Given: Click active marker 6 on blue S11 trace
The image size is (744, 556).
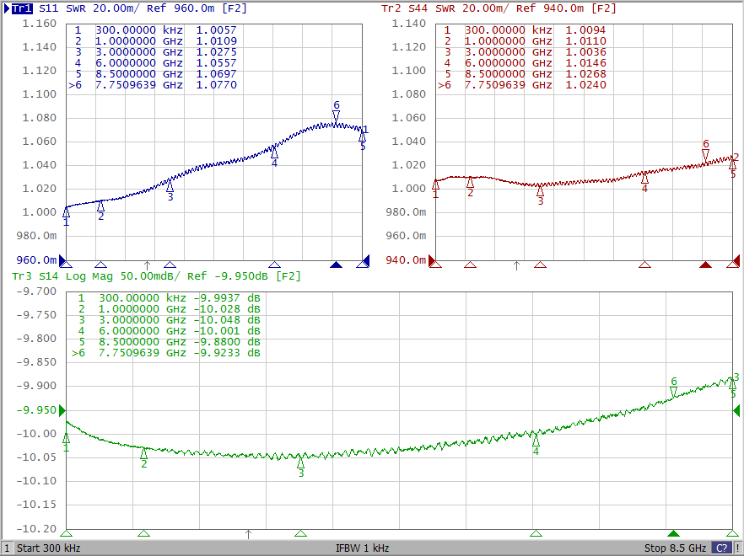Looking at the screenshot, I should click(x=336, y=116).
